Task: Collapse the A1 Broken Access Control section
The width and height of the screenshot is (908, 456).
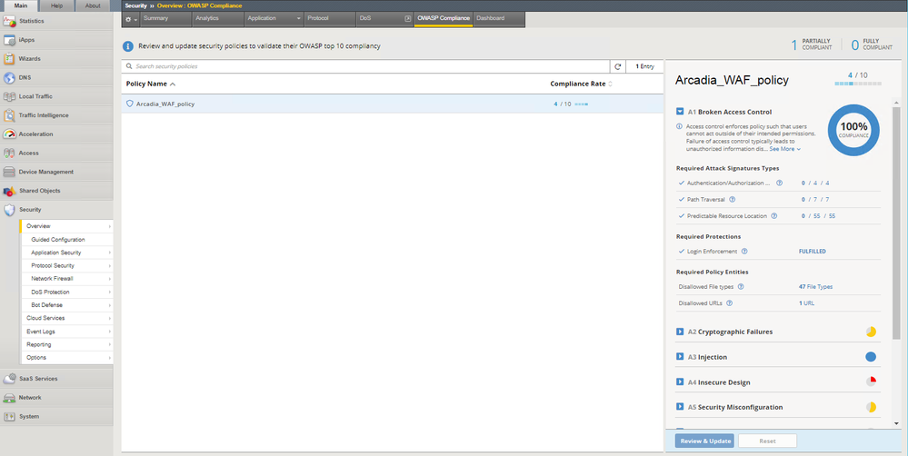Action: click(680, 112)
